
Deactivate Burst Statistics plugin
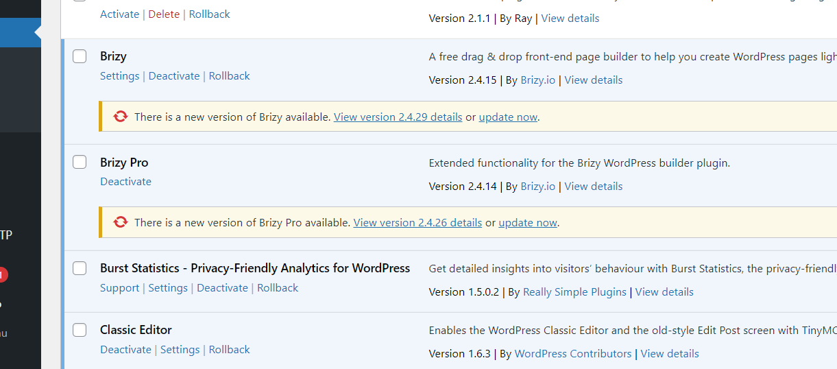(x=222, y=288)
